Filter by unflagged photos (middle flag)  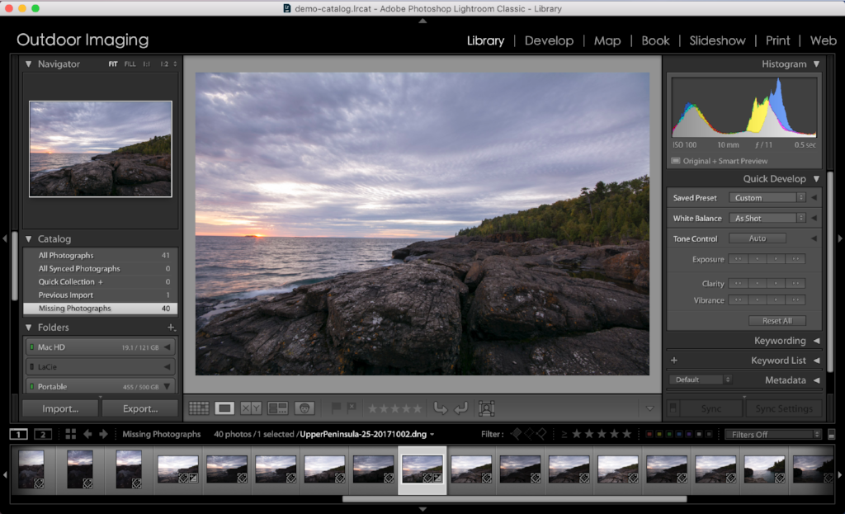529,434
